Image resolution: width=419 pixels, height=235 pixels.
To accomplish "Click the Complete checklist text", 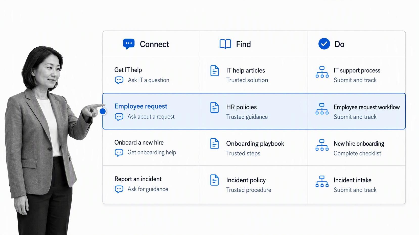I will click(357, 153).
